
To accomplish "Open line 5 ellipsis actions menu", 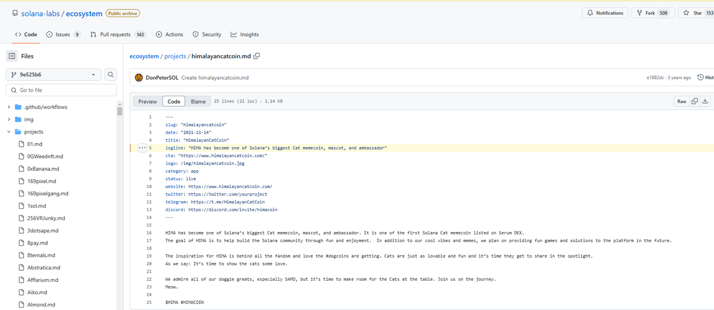I will [142, 147].
